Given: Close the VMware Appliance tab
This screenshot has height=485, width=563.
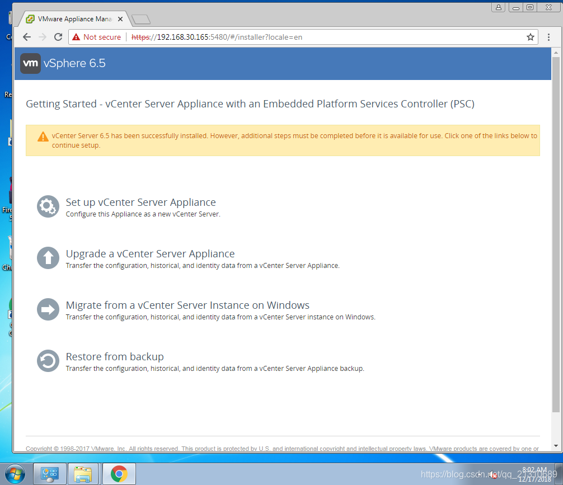Looking at the screenshot, I should click(120, 19).
